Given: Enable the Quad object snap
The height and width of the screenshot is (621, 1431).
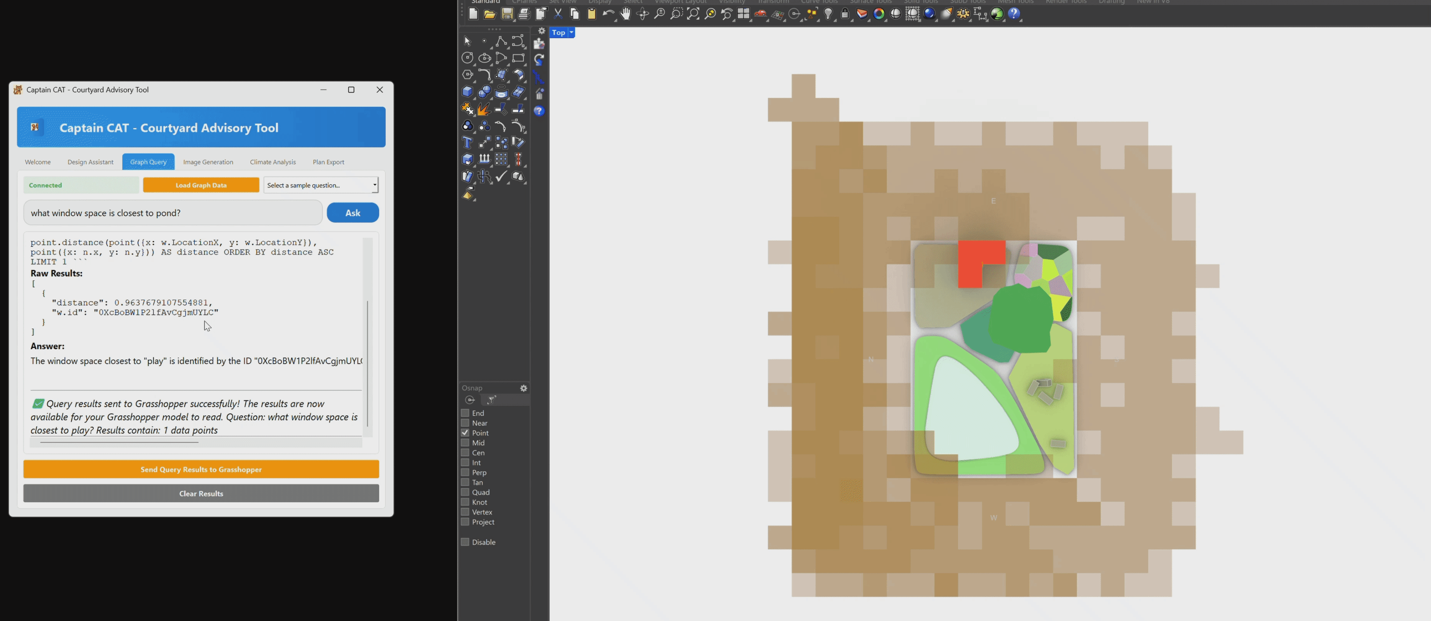Looking at the screenshot, I should (x=465, y=492).
